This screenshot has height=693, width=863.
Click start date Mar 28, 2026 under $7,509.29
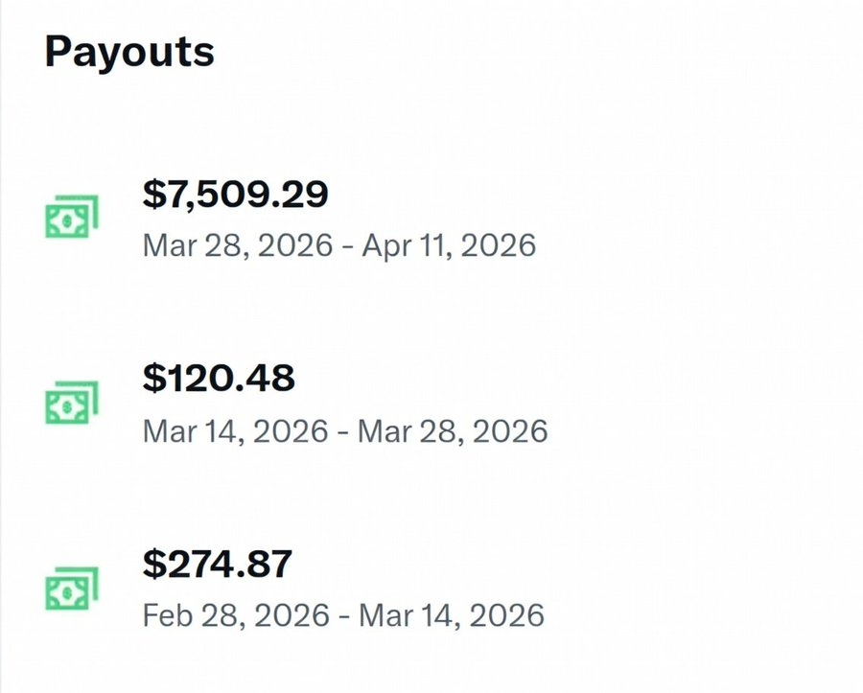(x=238, y=245)
